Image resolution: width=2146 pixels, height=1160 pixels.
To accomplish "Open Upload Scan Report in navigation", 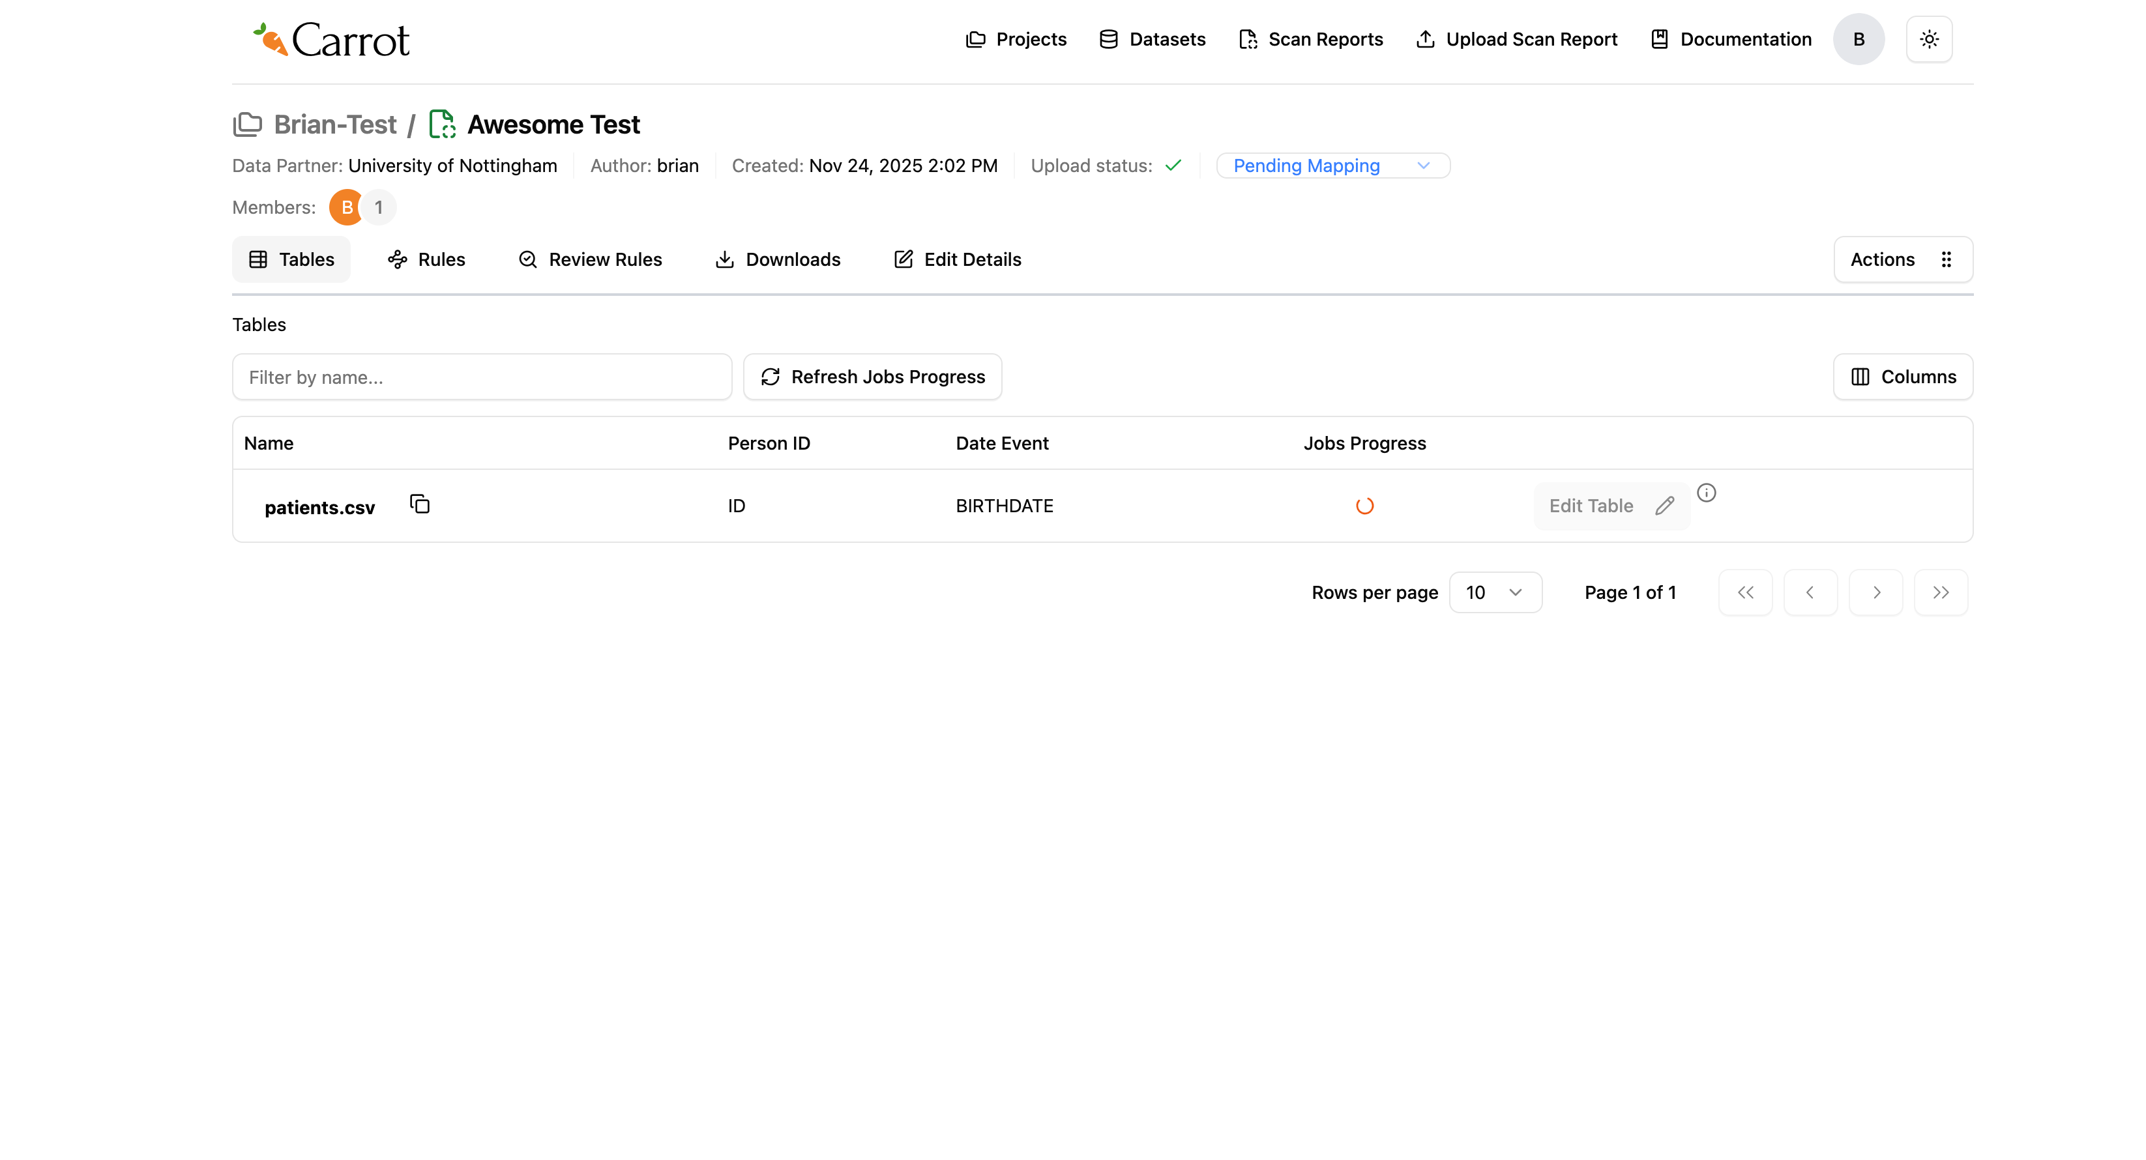I will tap(1516, 39).
